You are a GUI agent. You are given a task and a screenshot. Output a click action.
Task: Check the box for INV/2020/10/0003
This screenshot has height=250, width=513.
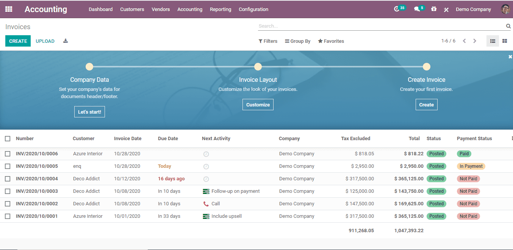click(8, 191)
